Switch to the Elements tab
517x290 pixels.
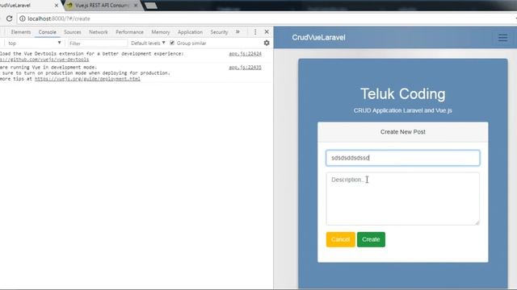[x=21, y=32]
